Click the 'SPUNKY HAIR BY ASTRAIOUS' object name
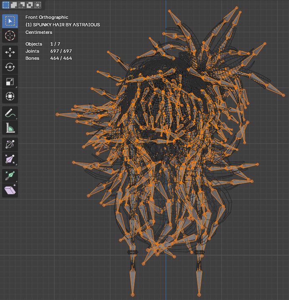The image size is (289, 300). coord(66,25)
